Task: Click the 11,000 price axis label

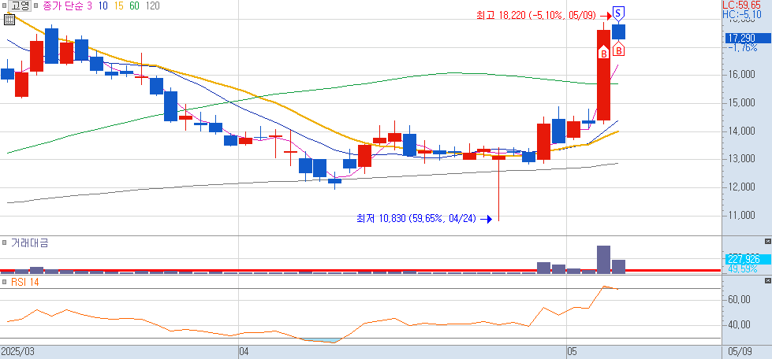Action: tap(741, 215)
